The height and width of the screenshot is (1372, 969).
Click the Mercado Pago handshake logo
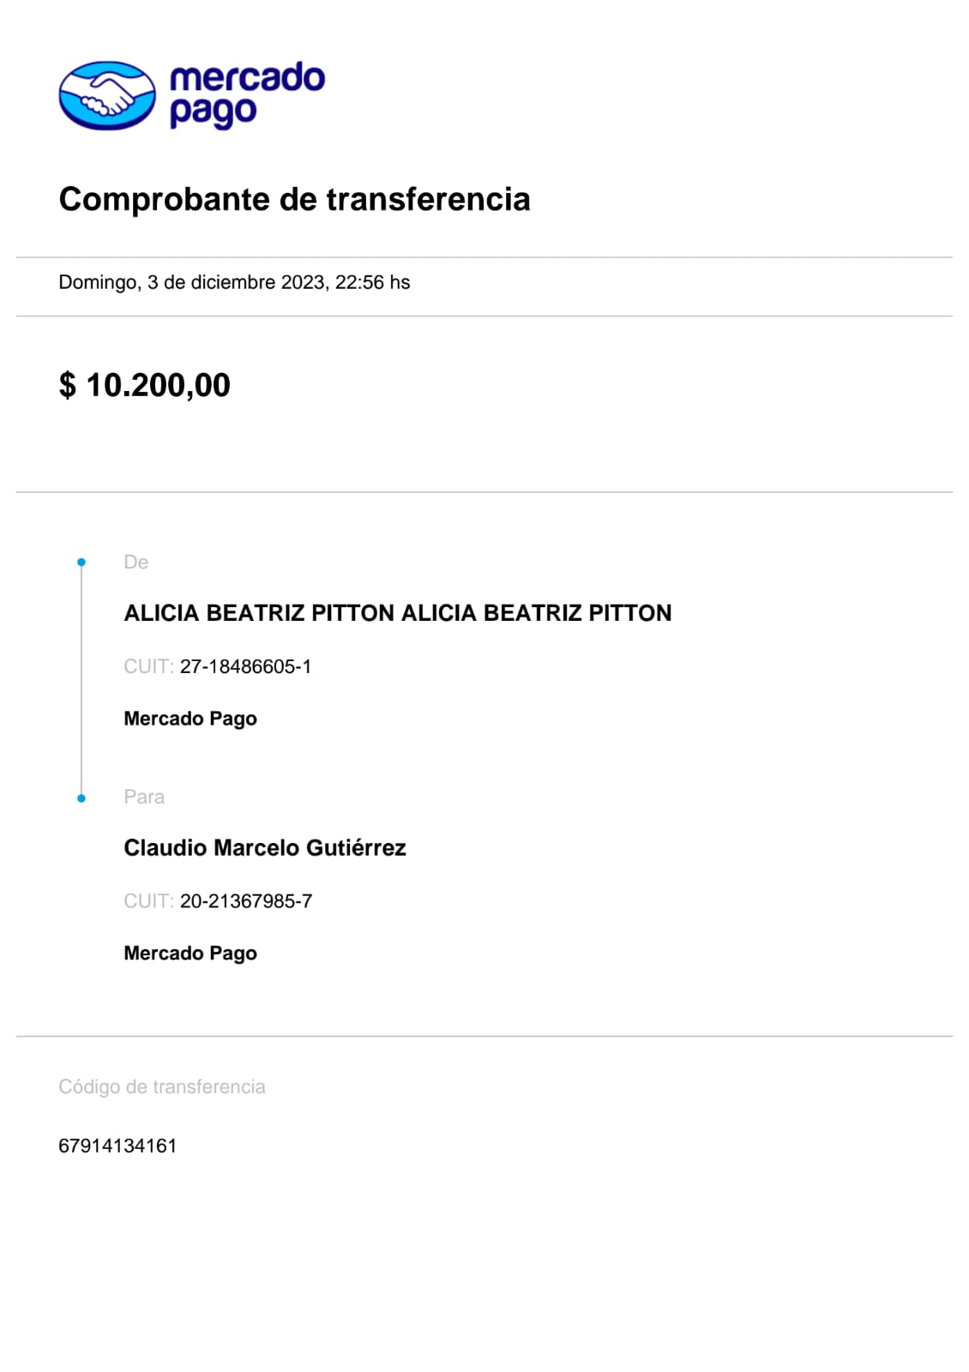coord(107,95)
